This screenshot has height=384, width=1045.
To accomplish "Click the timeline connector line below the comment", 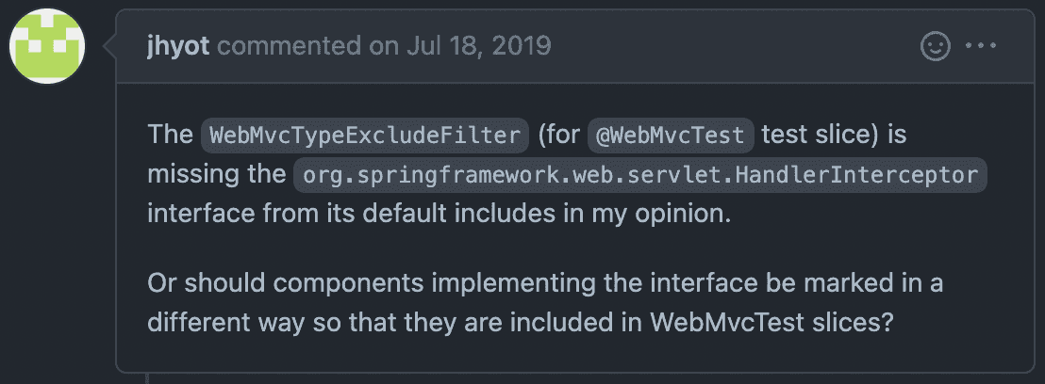I will tap(146, 378).
